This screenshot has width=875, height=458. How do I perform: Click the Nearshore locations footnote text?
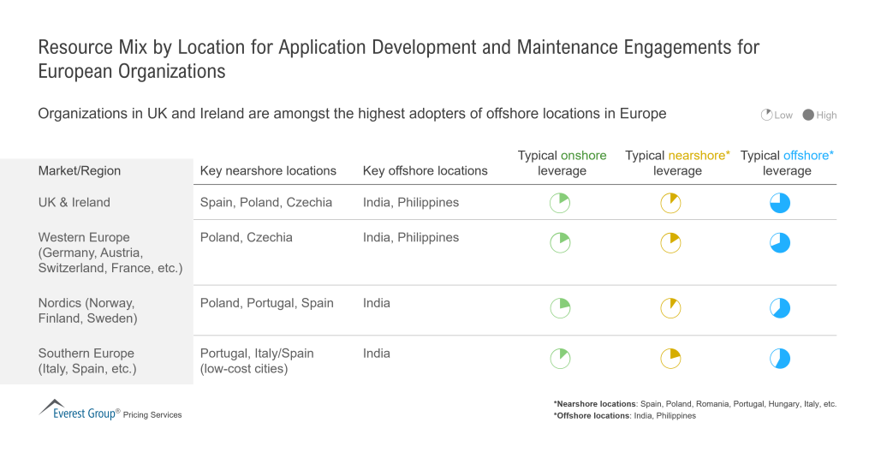[694, 403]
